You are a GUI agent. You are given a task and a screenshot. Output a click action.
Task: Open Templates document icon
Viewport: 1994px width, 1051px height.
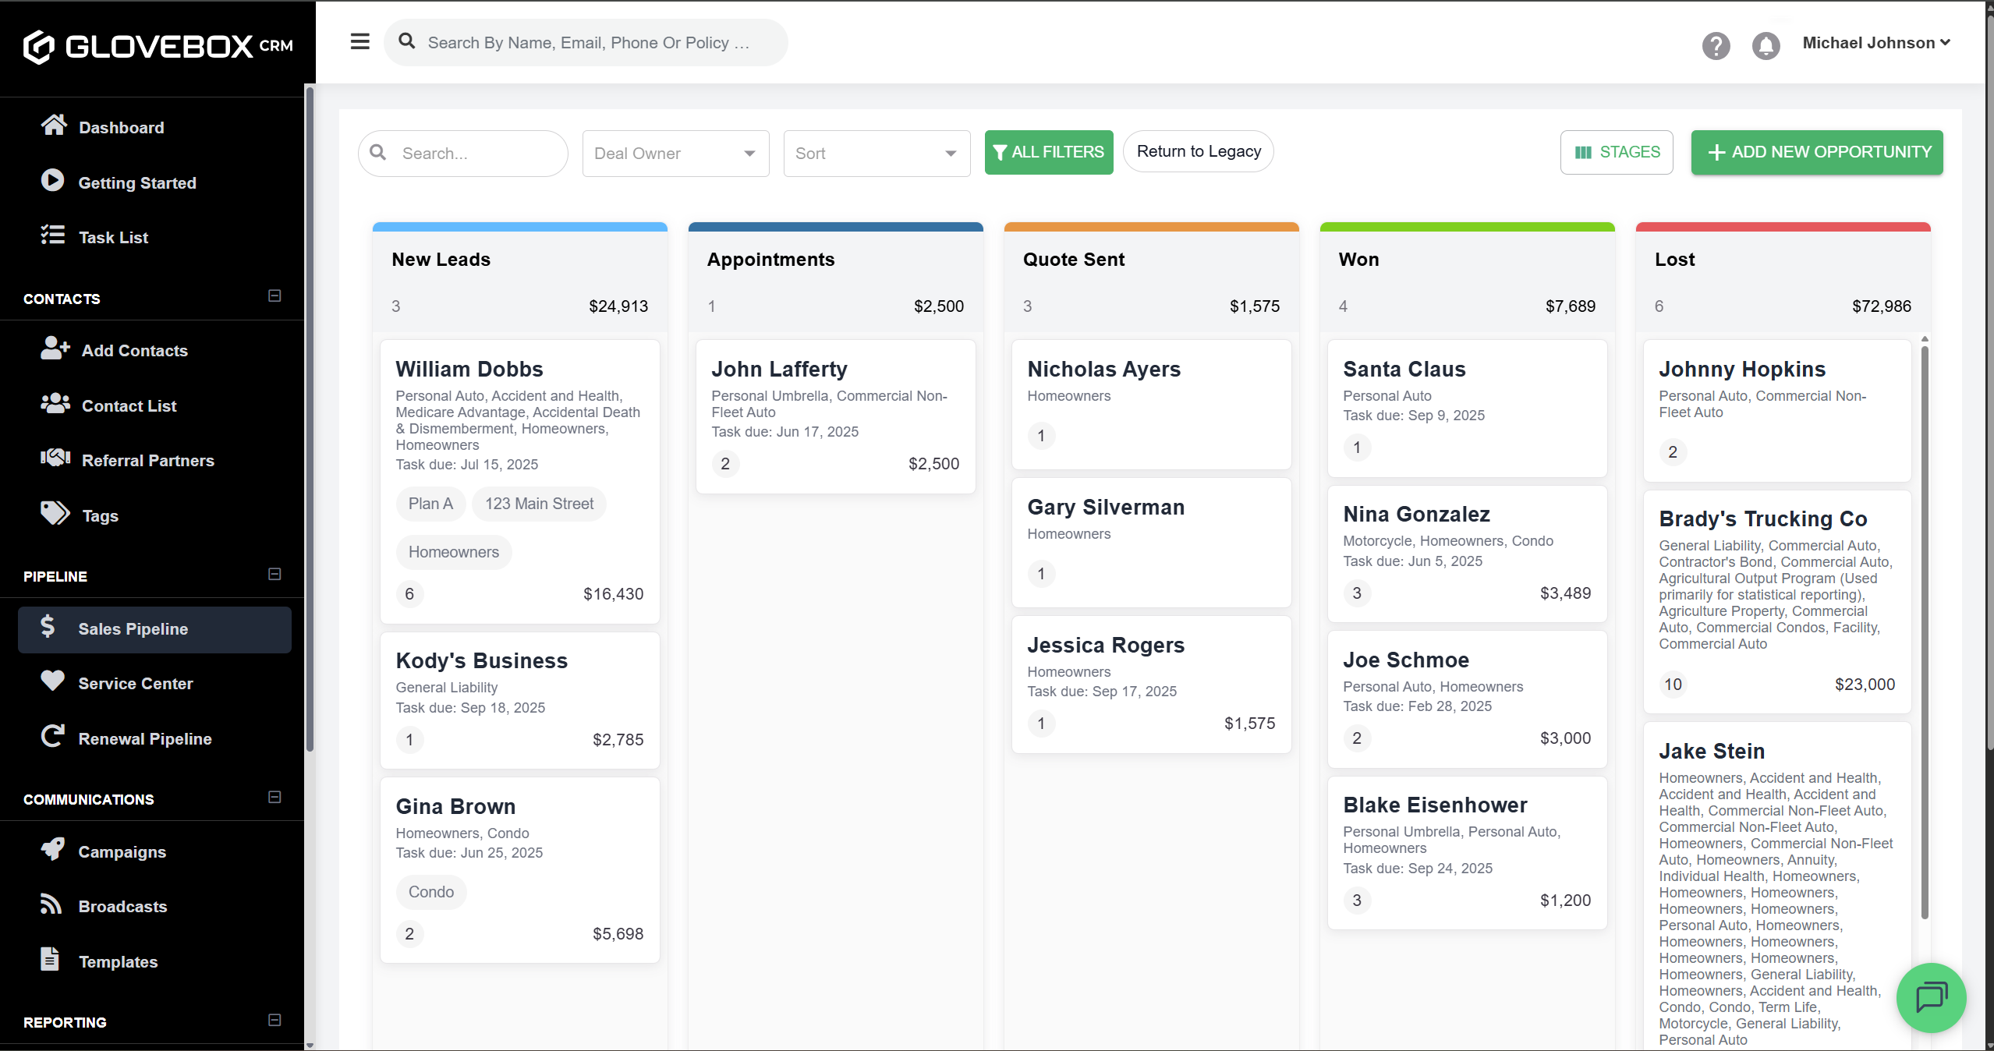tap(49, 959)
